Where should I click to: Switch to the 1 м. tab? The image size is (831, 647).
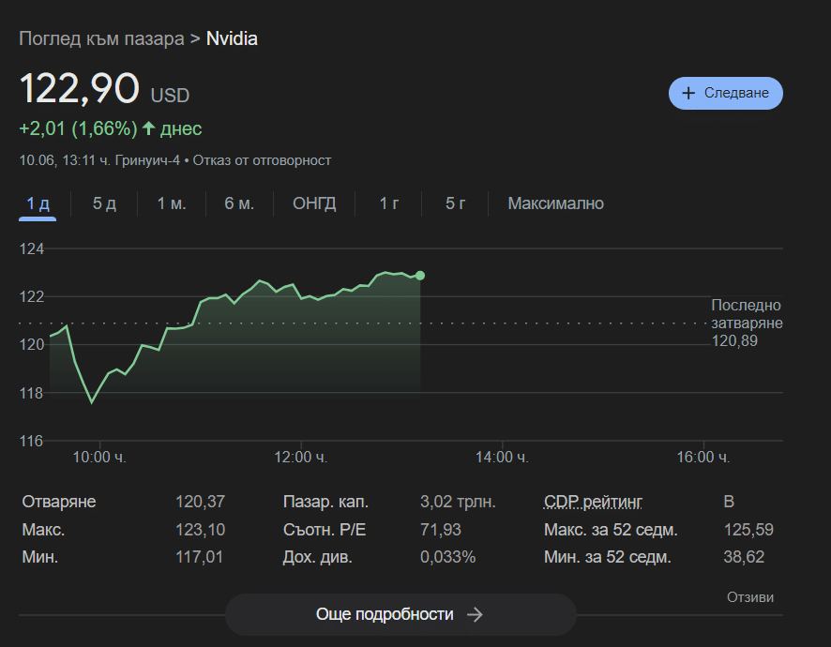(x=172, y=203)
